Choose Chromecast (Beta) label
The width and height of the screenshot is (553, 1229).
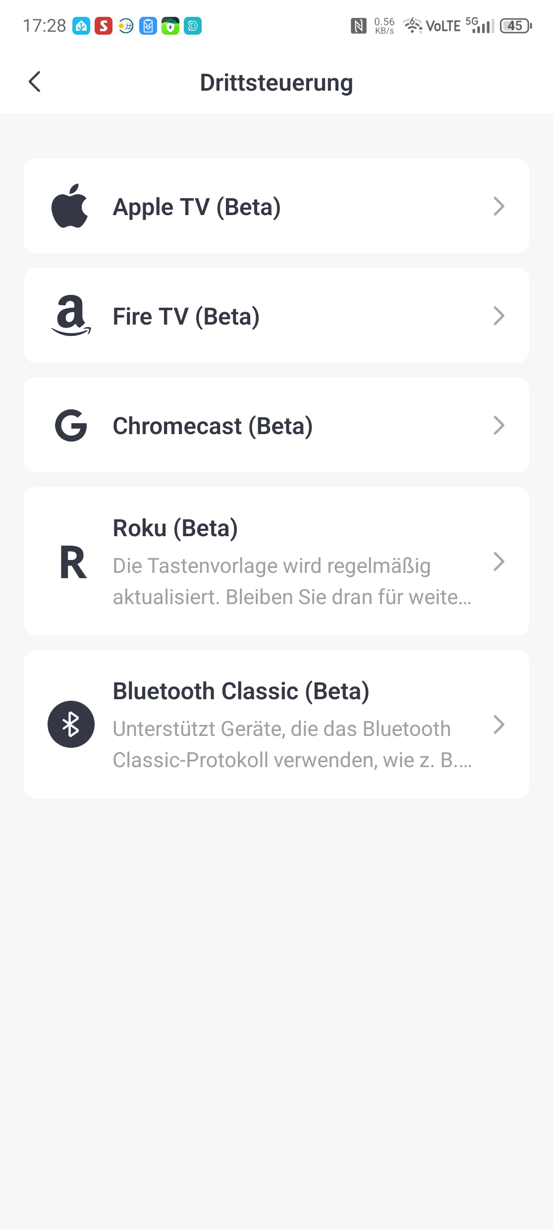pyautogui.click(x=213, y=426)
